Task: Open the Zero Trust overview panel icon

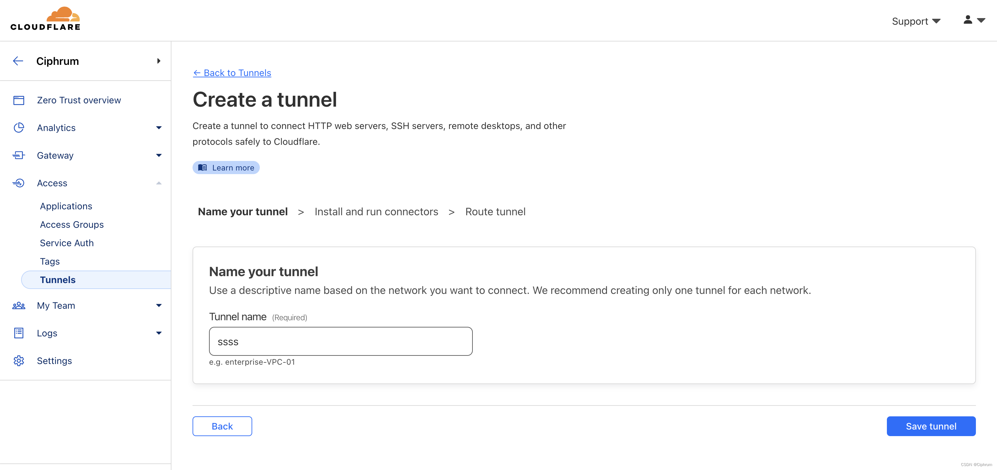Action: point(18,100)
